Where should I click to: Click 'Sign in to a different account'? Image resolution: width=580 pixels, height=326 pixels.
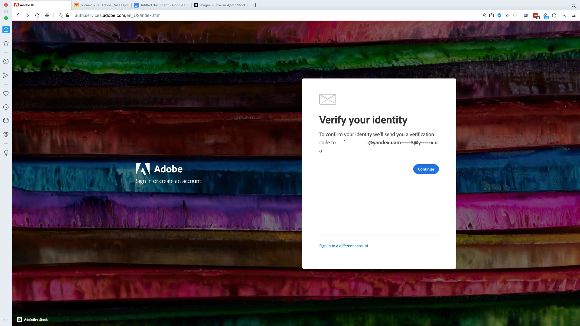(x=343, y=246)
